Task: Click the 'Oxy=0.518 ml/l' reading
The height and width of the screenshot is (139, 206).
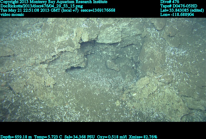Action: coord(112,137)
